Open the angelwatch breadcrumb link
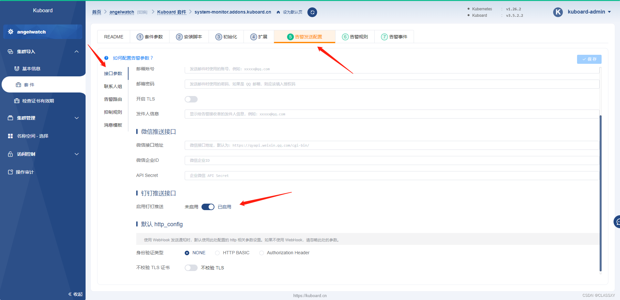620x300 pixels. (122, 12)
